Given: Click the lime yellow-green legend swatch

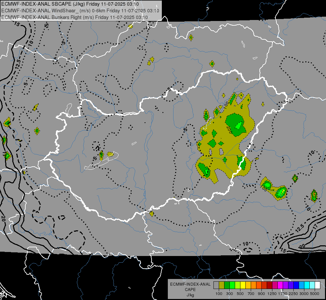Looking at the screenshot, I should (238, 285).
